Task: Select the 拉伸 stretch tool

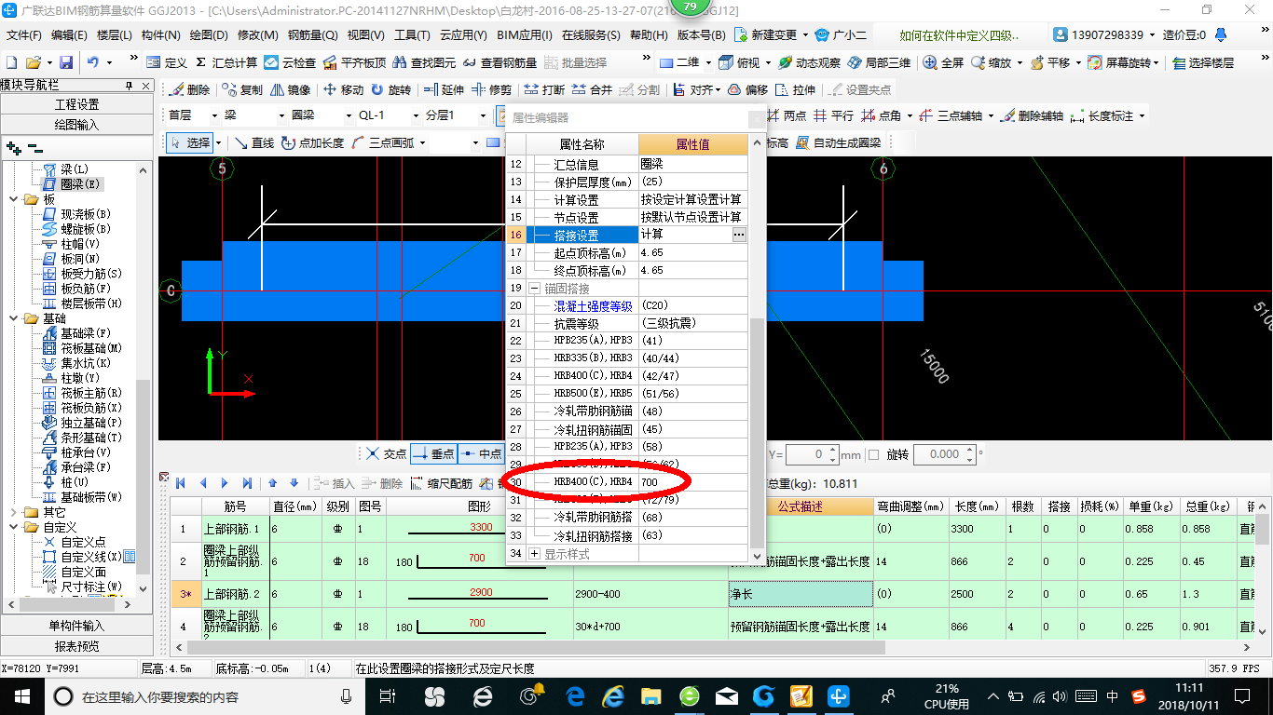Action: pyautogui.click(x=795, y=90)
